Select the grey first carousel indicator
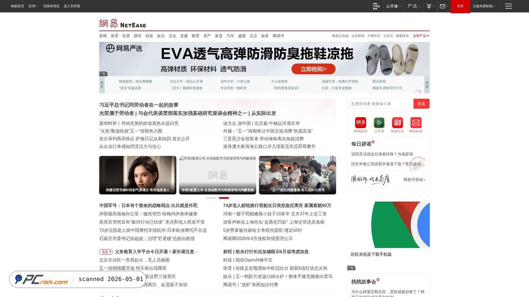Viewport: 529px width, 297px height. (x=211, y=198)
